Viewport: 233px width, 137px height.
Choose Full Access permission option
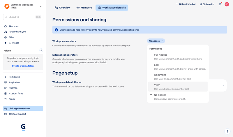click(x=178, y=57)
